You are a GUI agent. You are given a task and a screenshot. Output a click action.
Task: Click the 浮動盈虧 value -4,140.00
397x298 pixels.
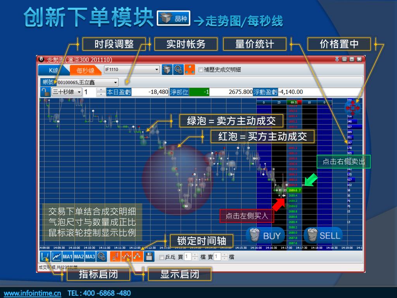coord(291,92)
